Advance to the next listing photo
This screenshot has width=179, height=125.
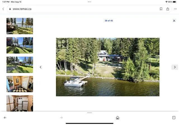tap(175, 67)
